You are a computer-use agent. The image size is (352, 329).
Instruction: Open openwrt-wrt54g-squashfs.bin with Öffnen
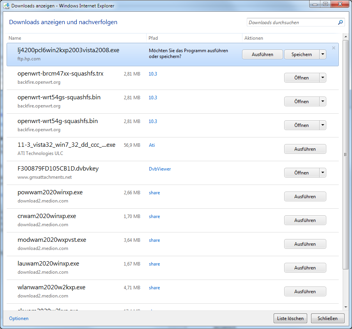pyautogui.click(x=302, y=125)
